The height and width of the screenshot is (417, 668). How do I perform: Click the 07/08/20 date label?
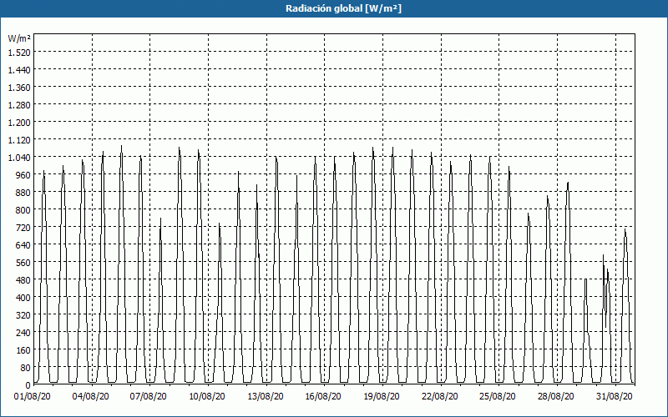(149, 396)
